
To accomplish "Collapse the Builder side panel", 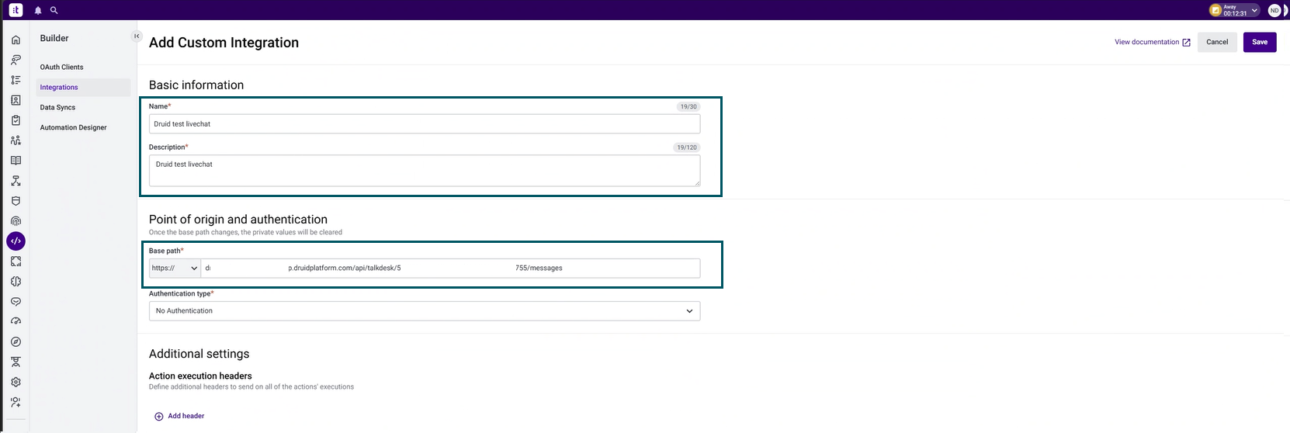I will pos(137,36).
